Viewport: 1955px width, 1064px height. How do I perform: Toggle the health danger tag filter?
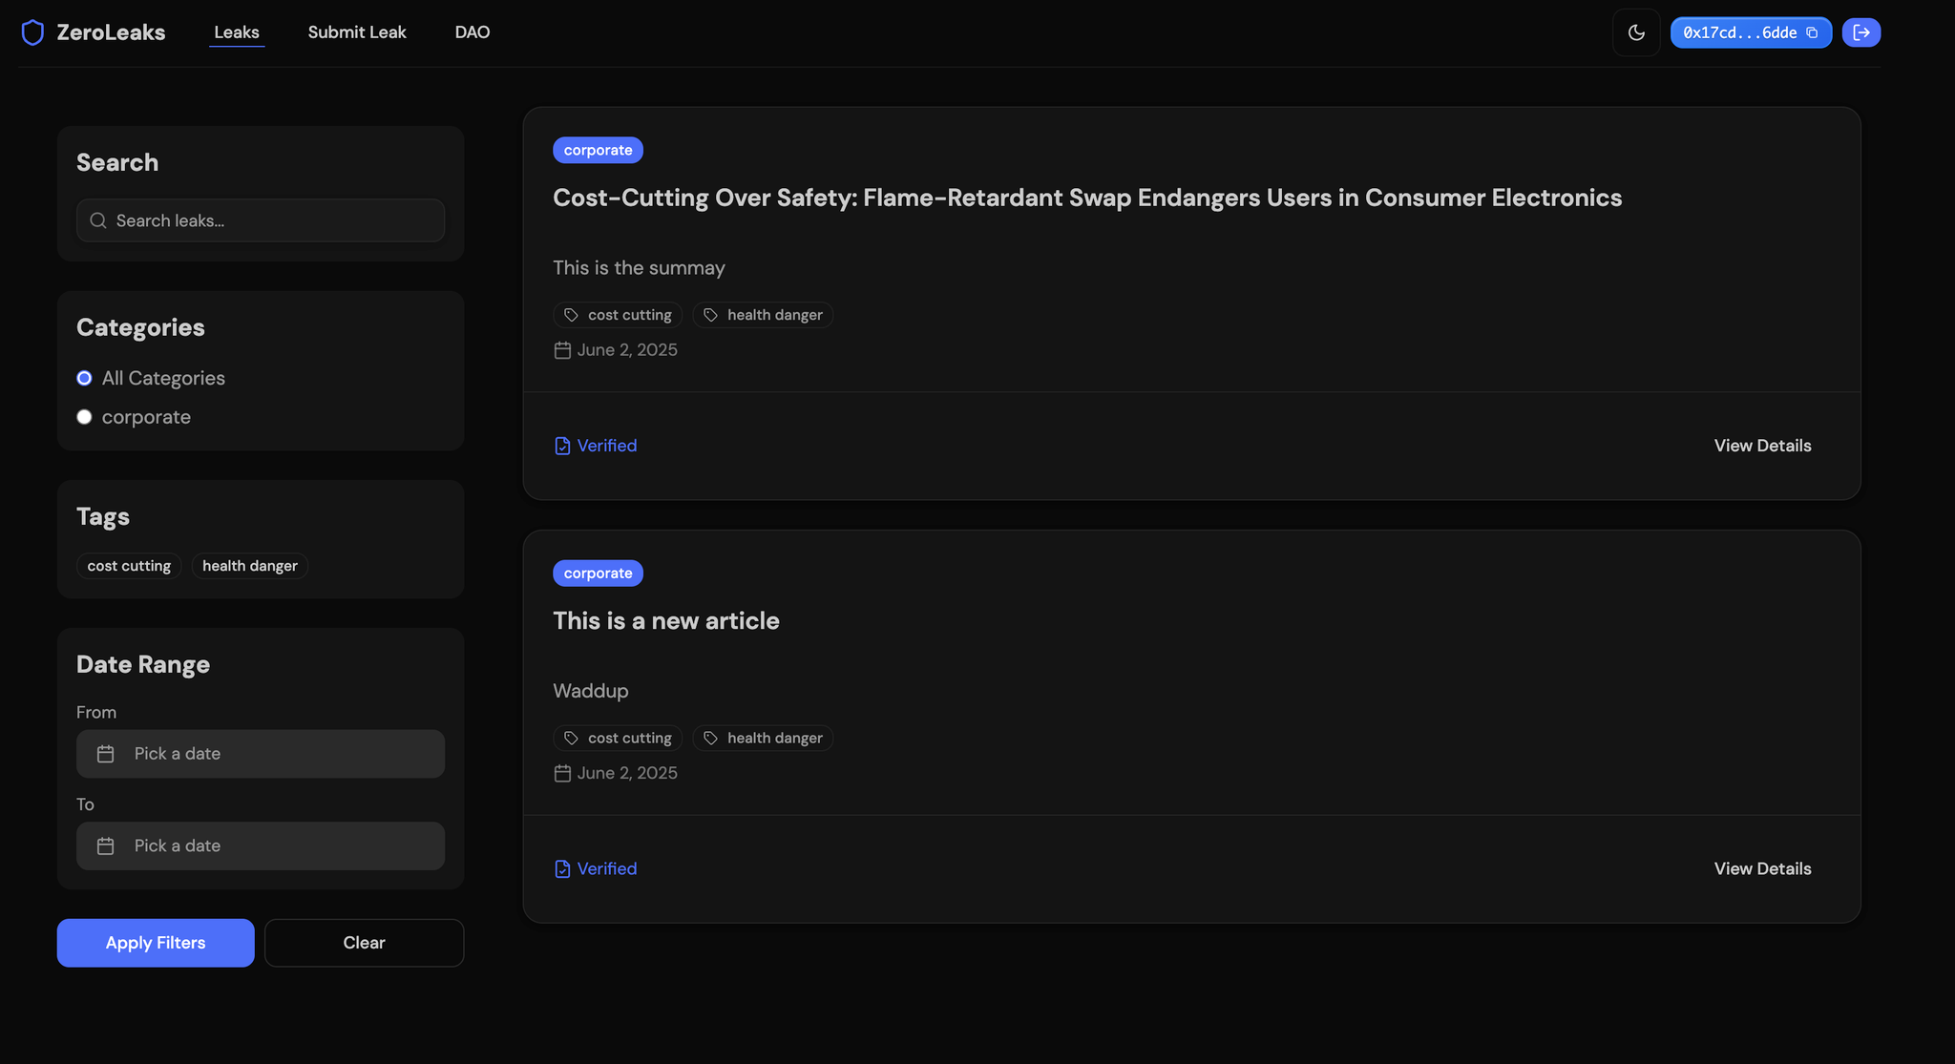(249, 566)
